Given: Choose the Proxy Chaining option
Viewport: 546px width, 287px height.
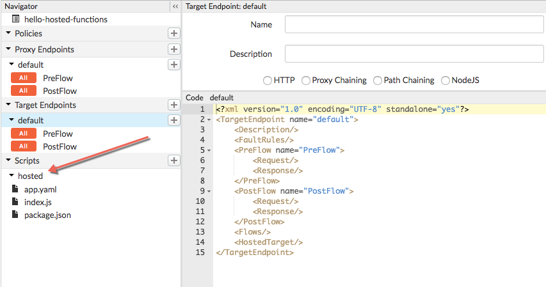Looking at the screenshot, I should pos(306,81).
